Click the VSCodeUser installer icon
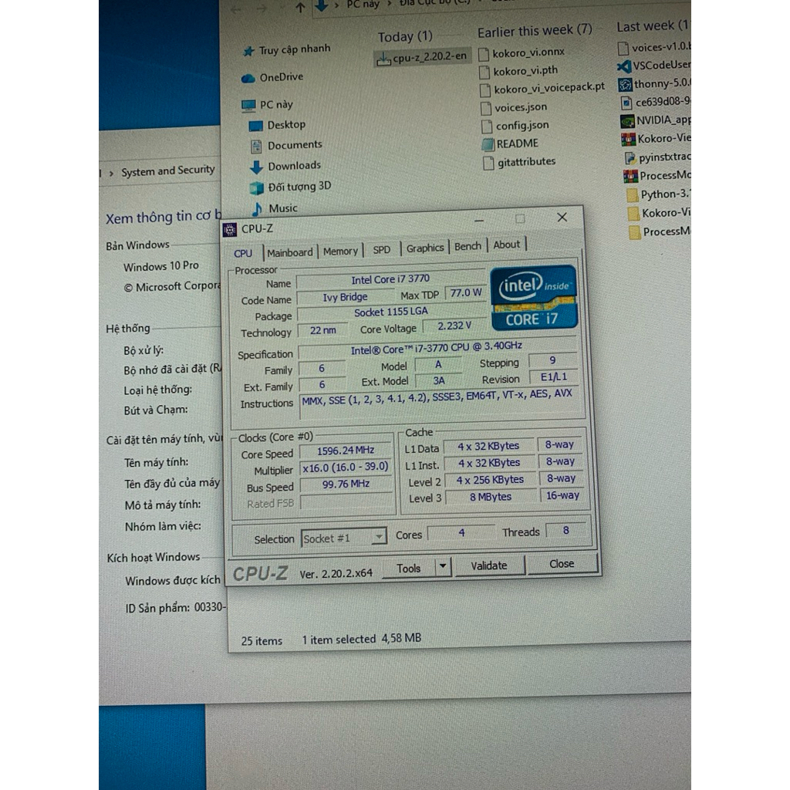 pyautogui.click(x=624, y=66)
